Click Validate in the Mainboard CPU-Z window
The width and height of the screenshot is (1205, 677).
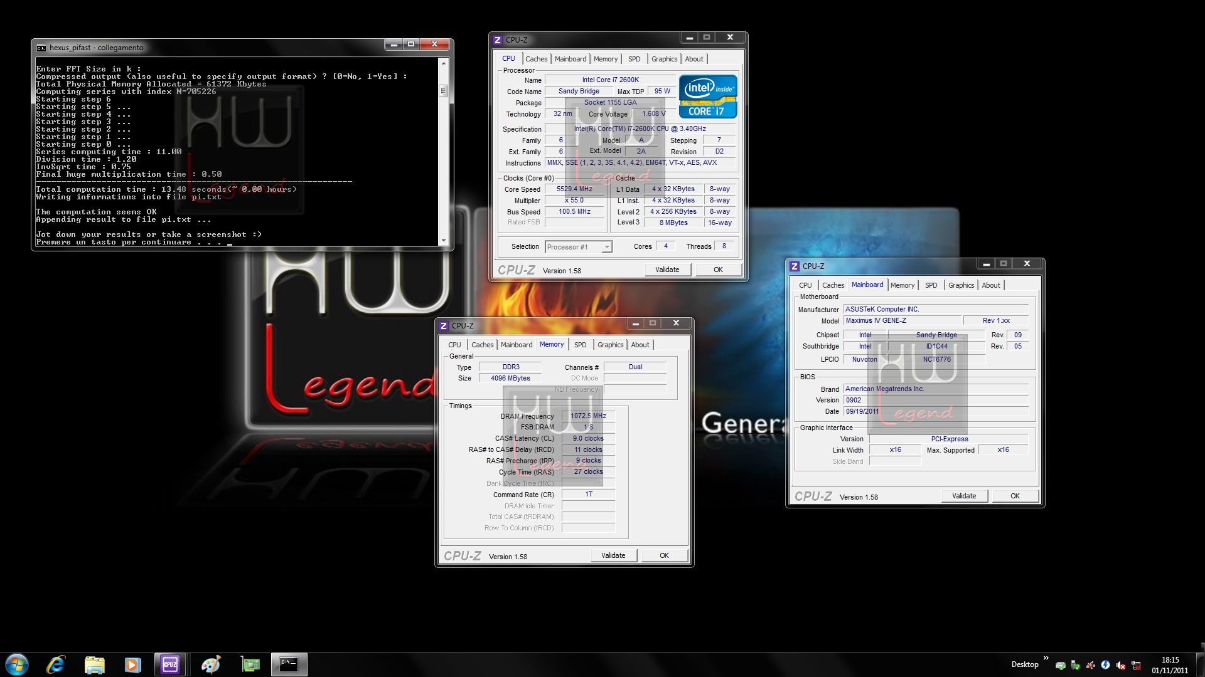tap(964, 496)
